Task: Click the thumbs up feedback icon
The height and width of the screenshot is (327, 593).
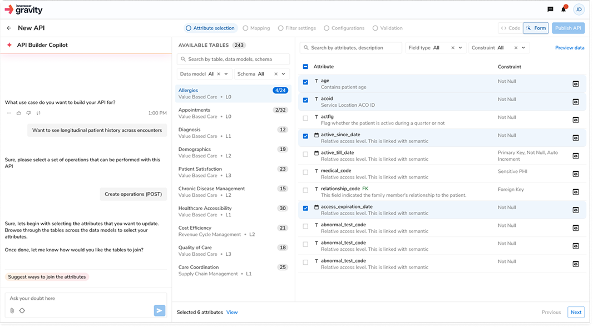Action: tap(19, 113)
